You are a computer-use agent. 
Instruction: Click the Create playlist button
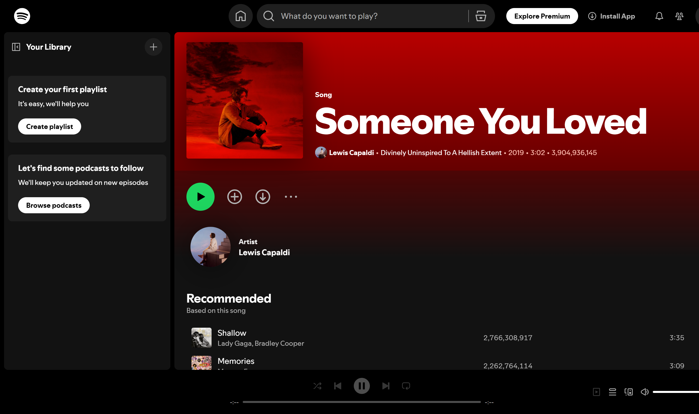[x=49, y=126]
